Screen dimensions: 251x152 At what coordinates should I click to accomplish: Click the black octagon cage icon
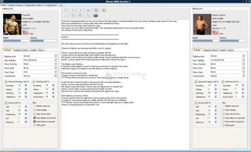96,15
